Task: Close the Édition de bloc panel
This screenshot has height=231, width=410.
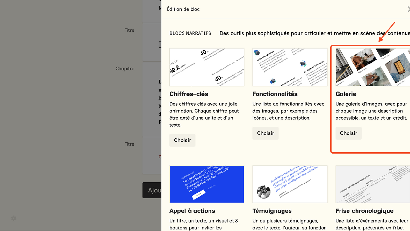Action: [408, 9]
